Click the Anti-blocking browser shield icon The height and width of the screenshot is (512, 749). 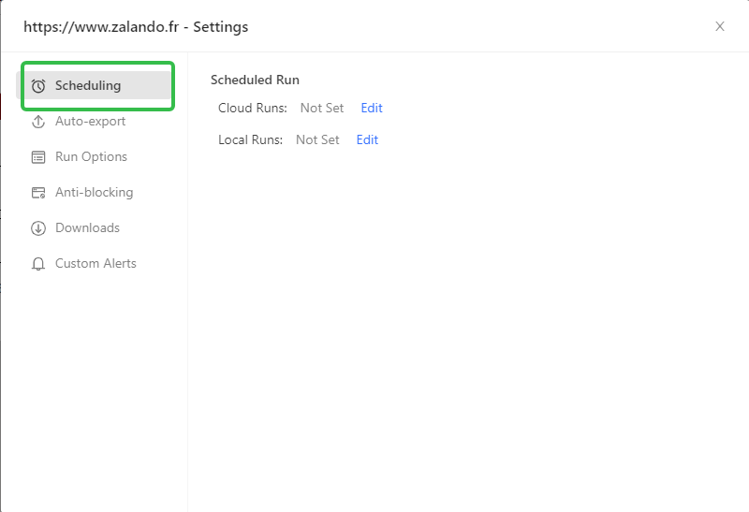tap(38, 193)
